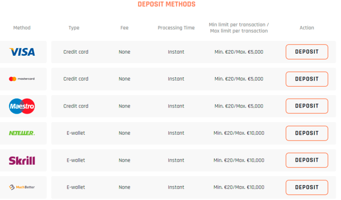Click the Method column header
This screenshot has height=200, width=341.
[22, 27]
